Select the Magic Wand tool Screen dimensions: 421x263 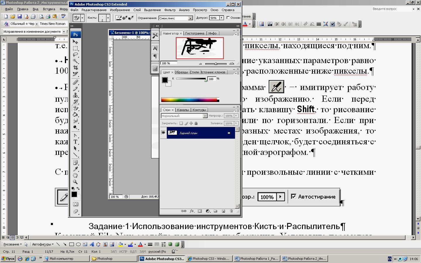[x=75, y=61]
